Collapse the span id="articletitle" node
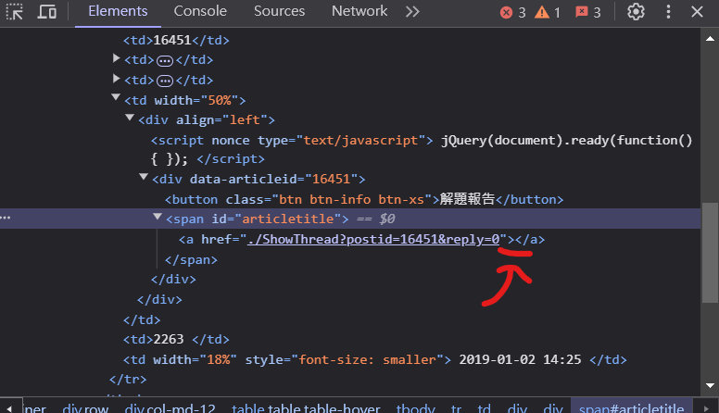 [x=158, y=219]
